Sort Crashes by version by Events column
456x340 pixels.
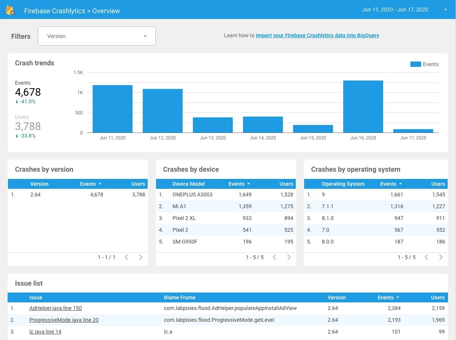click(91, 184)
